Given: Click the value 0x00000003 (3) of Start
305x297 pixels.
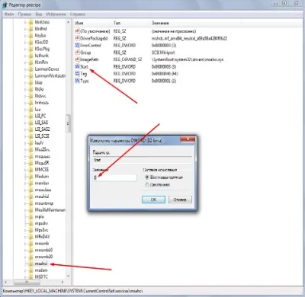Looking at the screenshot, I should 164,67.
